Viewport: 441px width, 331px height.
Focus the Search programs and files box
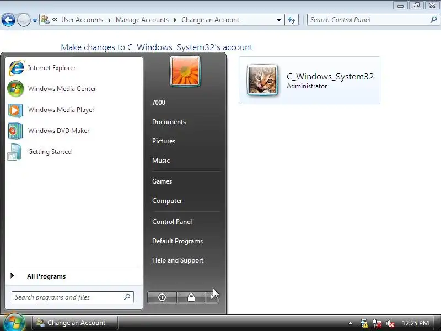[x=73, y=297]
